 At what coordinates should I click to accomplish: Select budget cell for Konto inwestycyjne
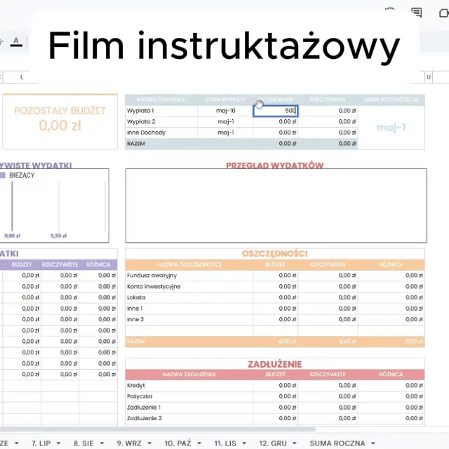[x=276, y=286]
